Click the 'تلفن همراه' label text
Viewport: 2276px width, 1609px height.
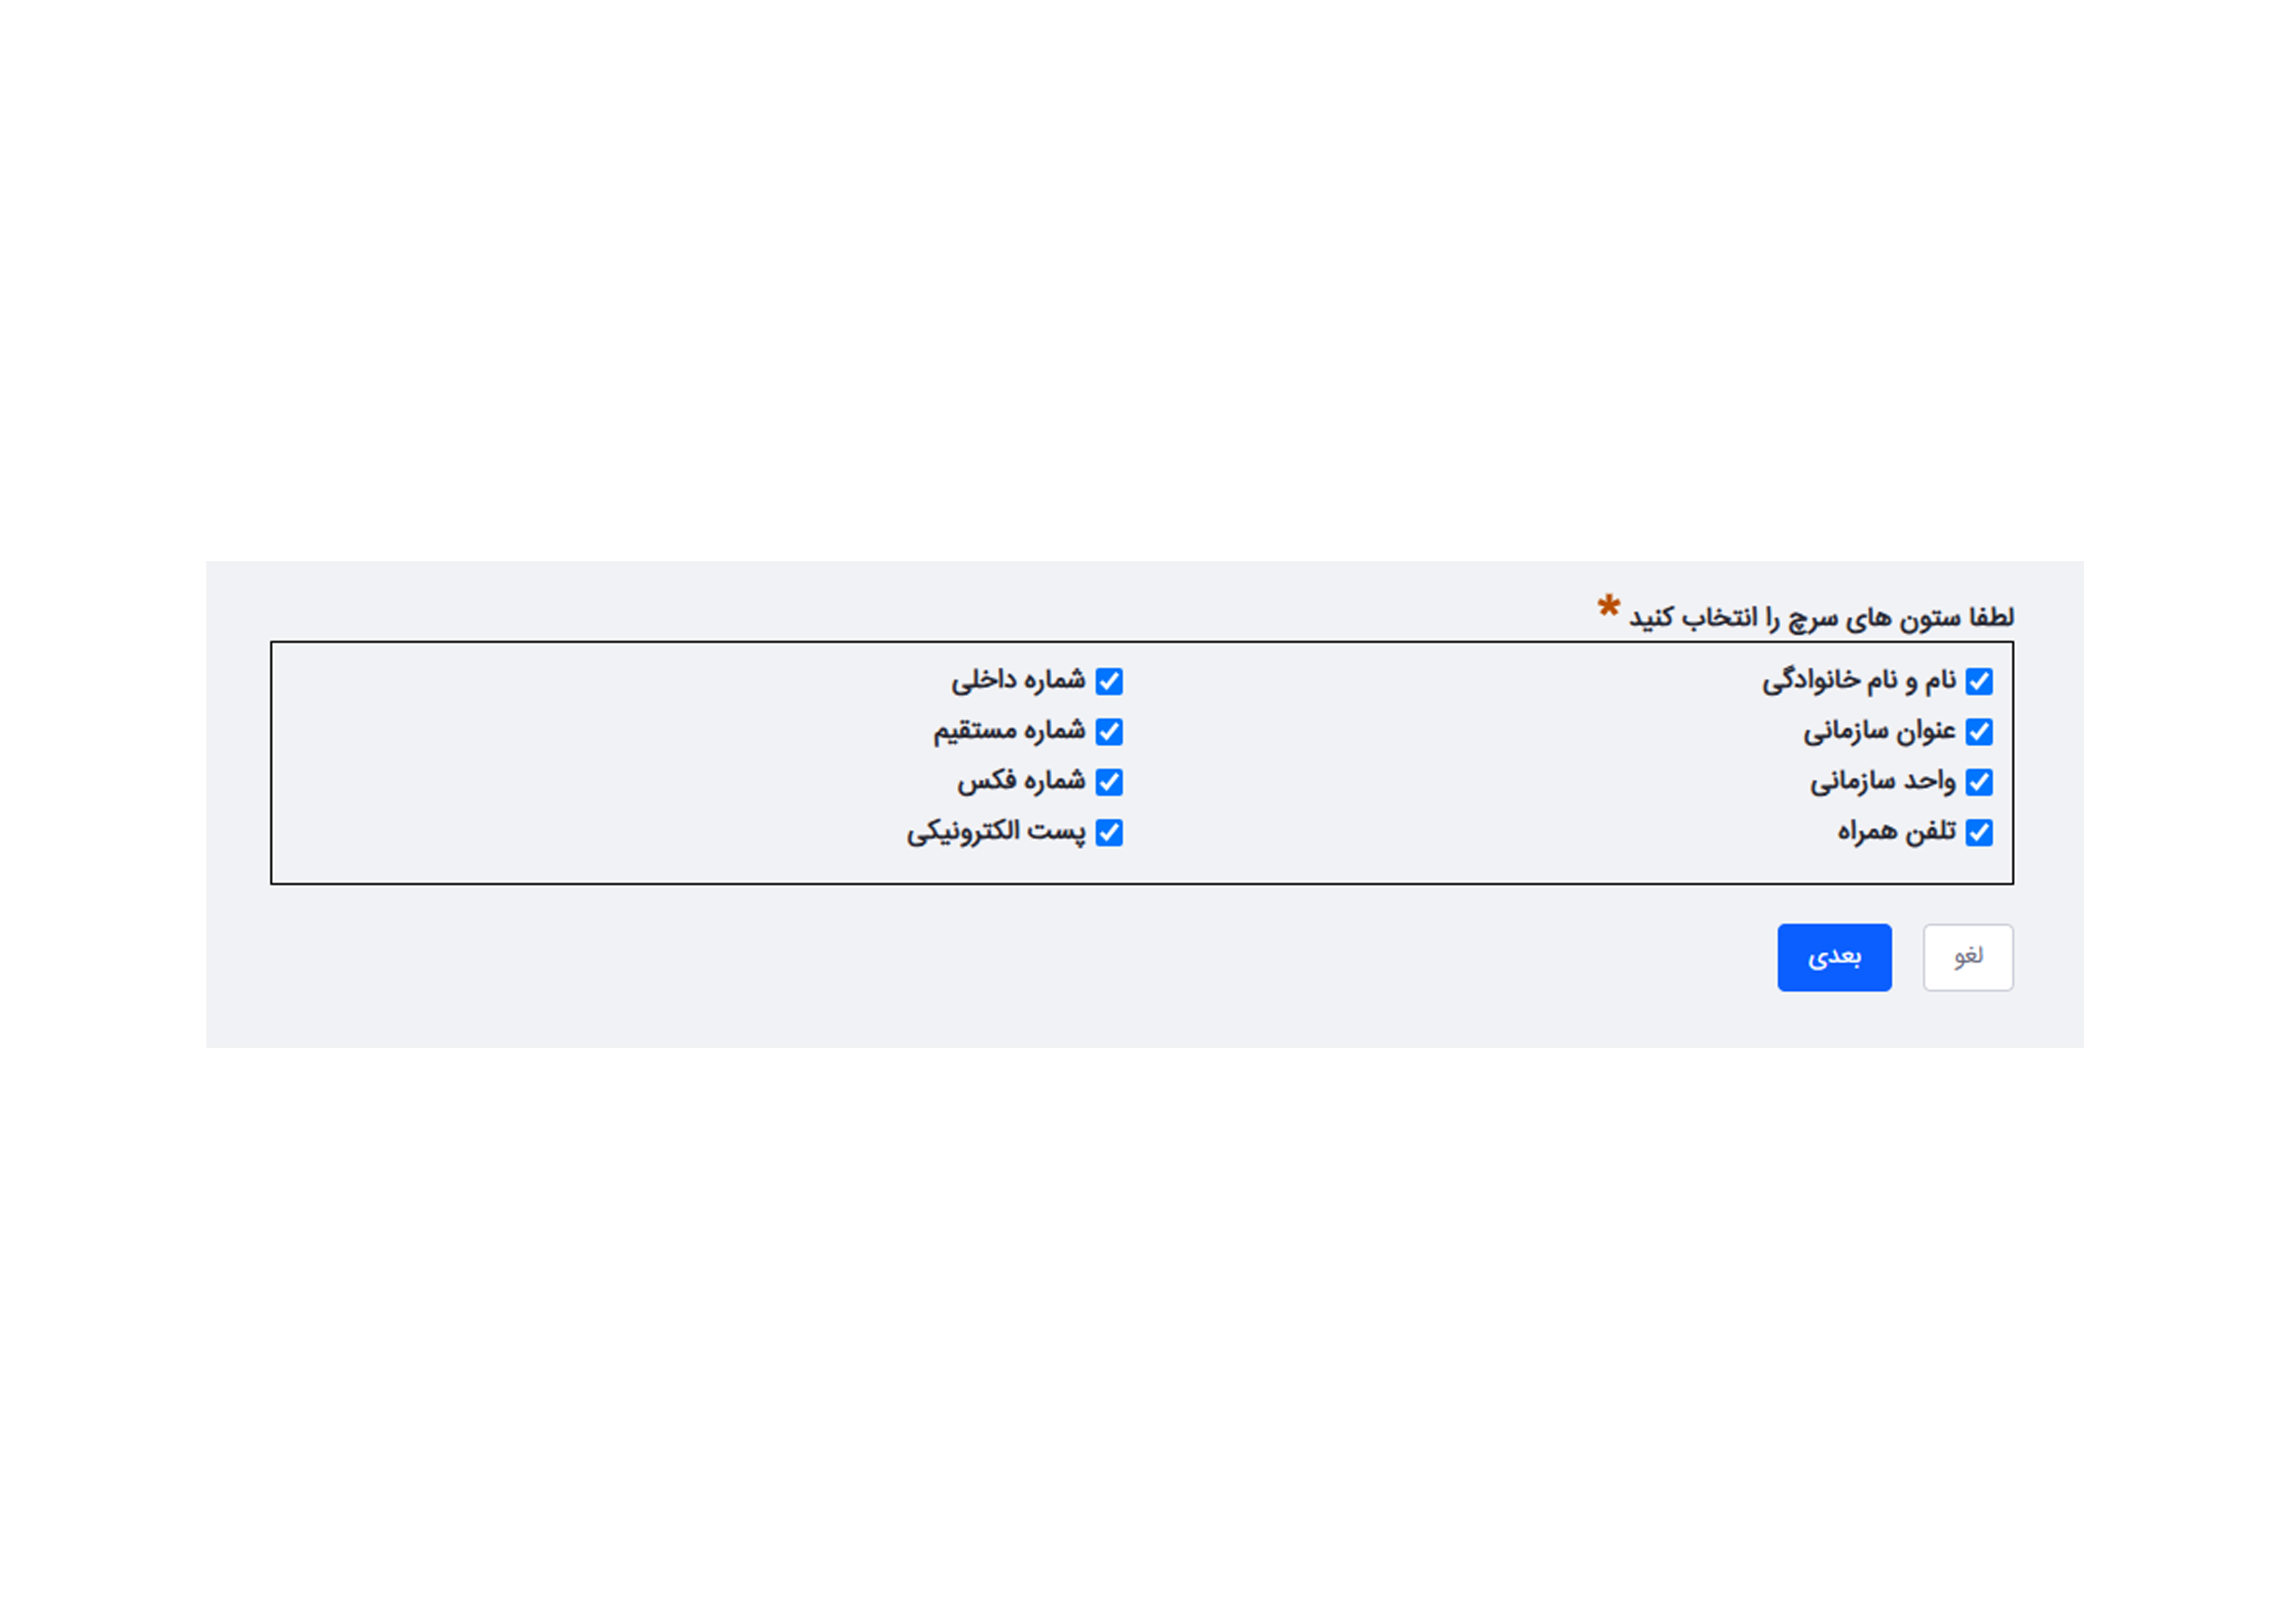click(1896, 832)
